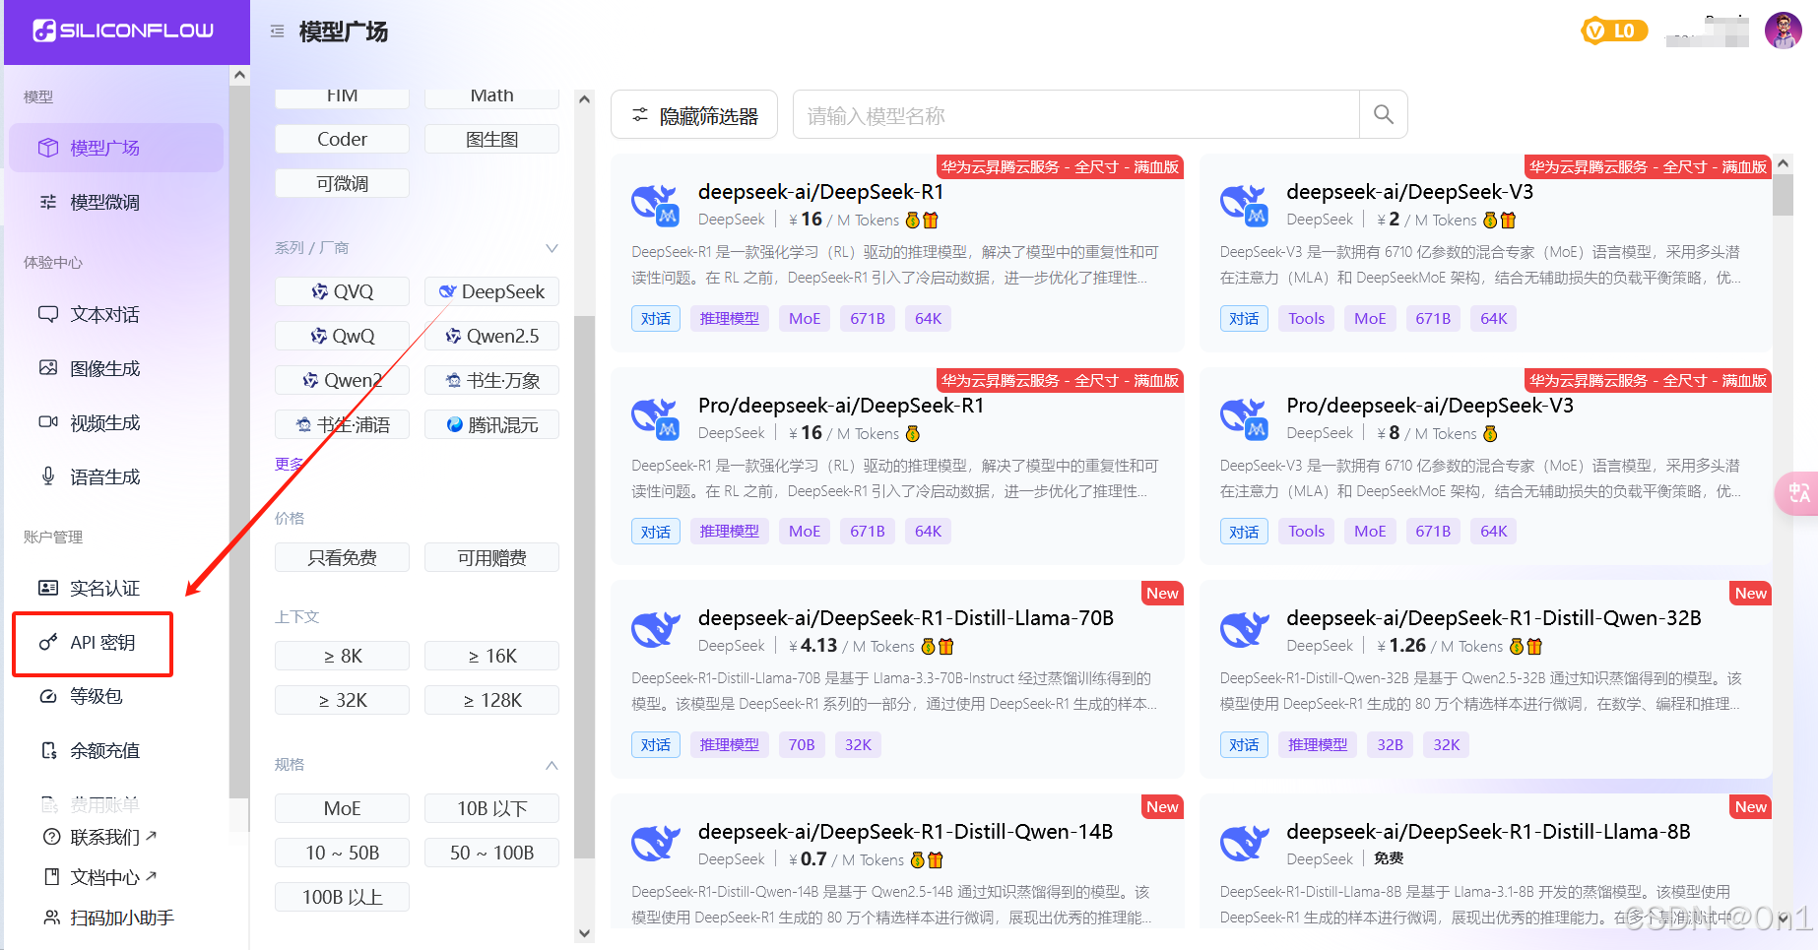
Task: Toggle MoE spec filter
Action: (342, 808)
